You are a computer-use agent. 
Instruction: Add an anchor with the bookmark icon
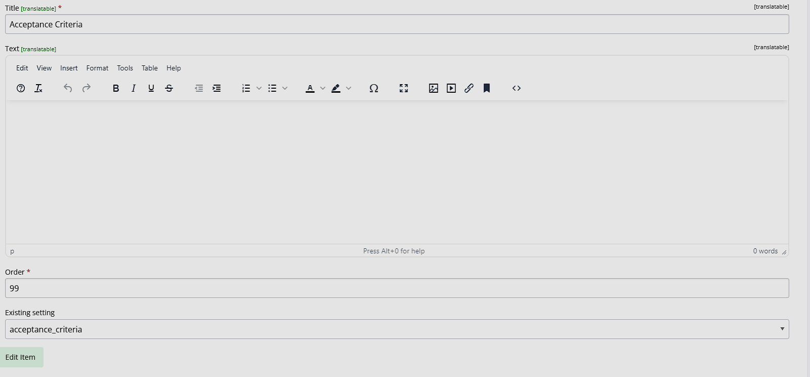[x=487, y=88]
